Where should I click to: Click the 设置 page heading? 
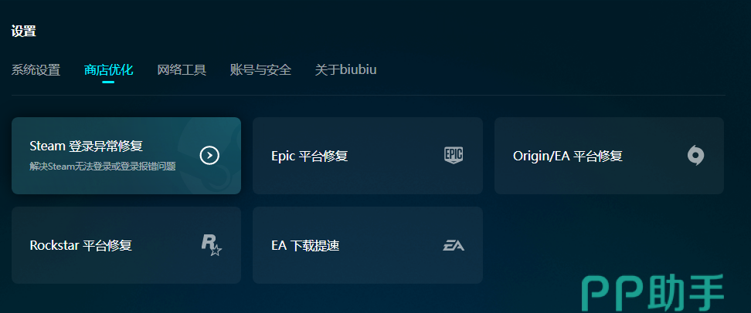point(24,32)
